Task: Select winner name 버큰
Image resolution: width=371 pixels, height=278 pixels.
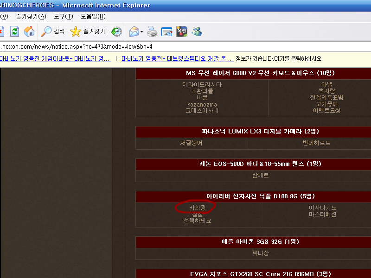Action: tap(202, 97)
